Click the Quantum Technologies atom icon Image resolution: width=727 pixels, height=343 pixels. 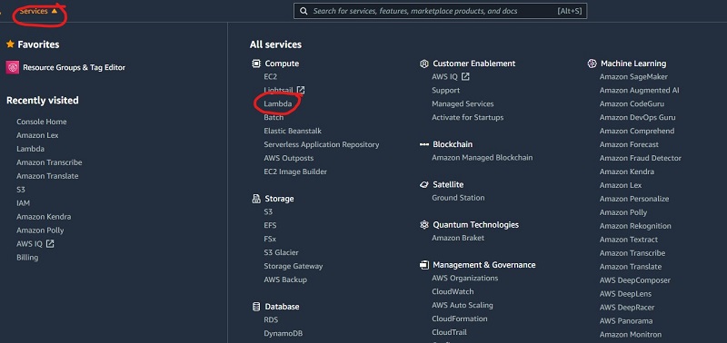(423, 225)
